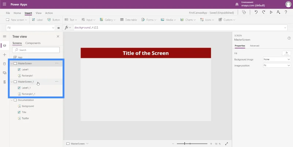Viewport: 293px width, 147px height.
Task: Select the Properties tab
Action: click(240, 46)
